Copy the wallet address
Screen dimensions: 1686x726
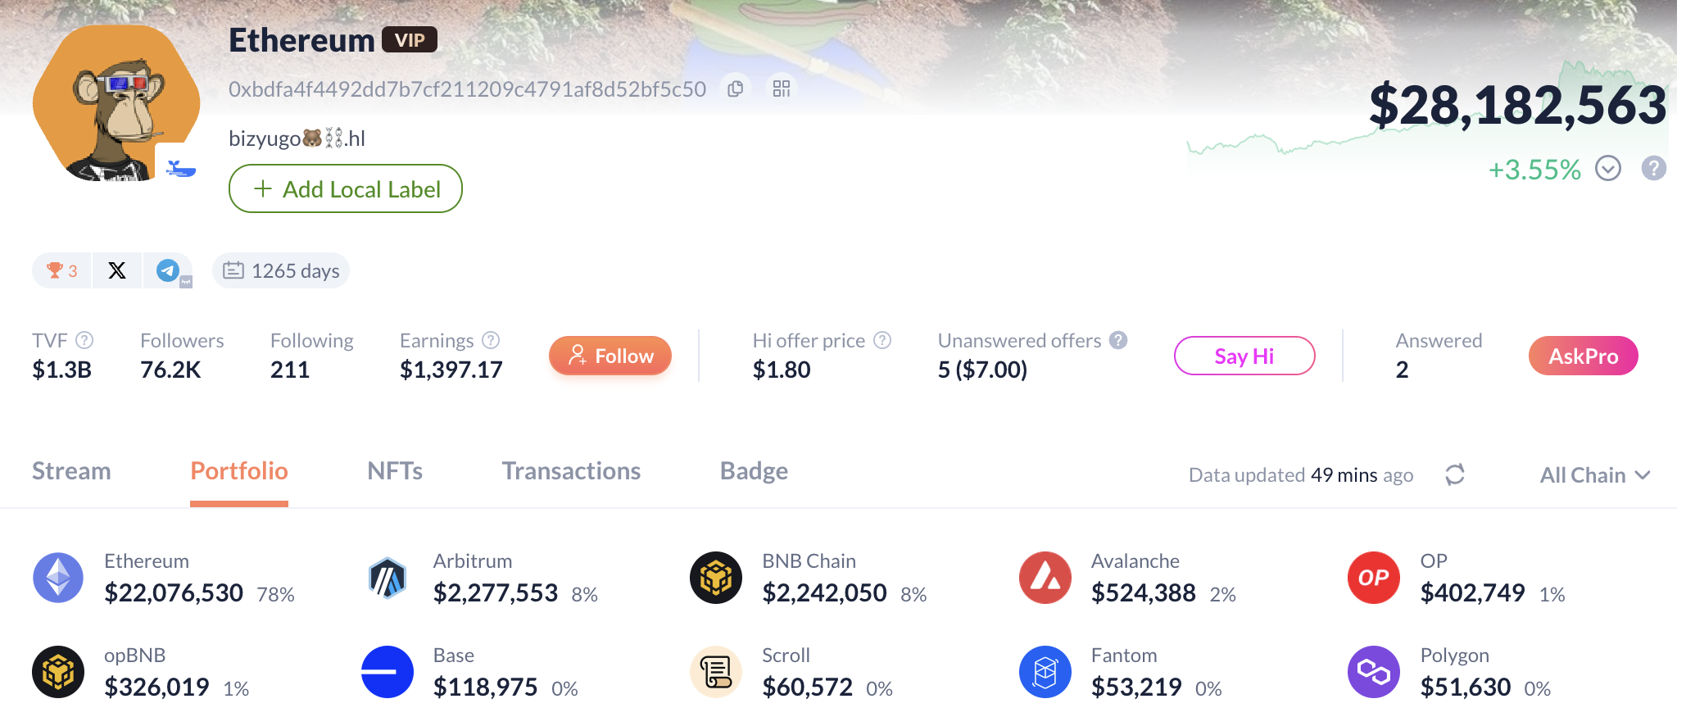point(736,88)
